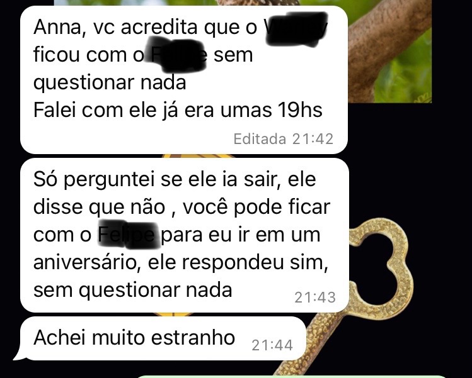Click the 21:43 timestamp
Image resolution: width=472 pixels, height=378 pixels.
click(315, 297)
